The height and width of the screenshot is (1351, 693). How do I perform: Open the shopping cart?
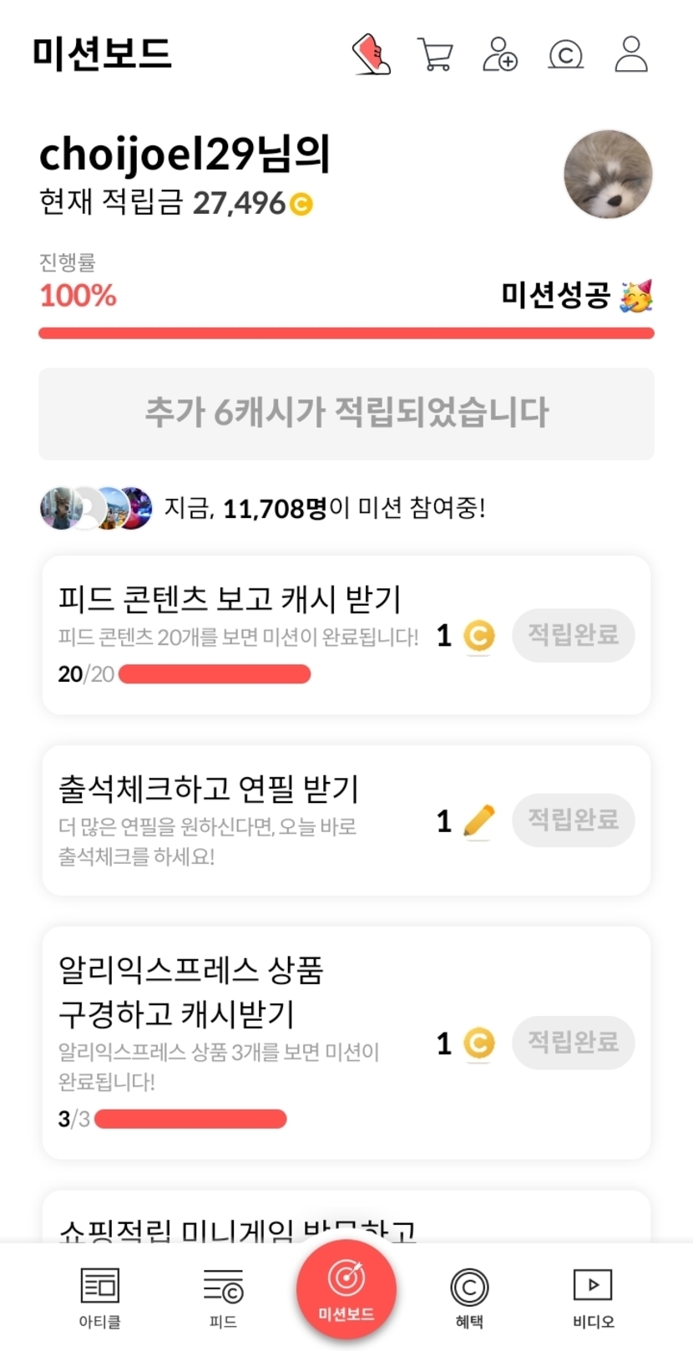point(434,55)
